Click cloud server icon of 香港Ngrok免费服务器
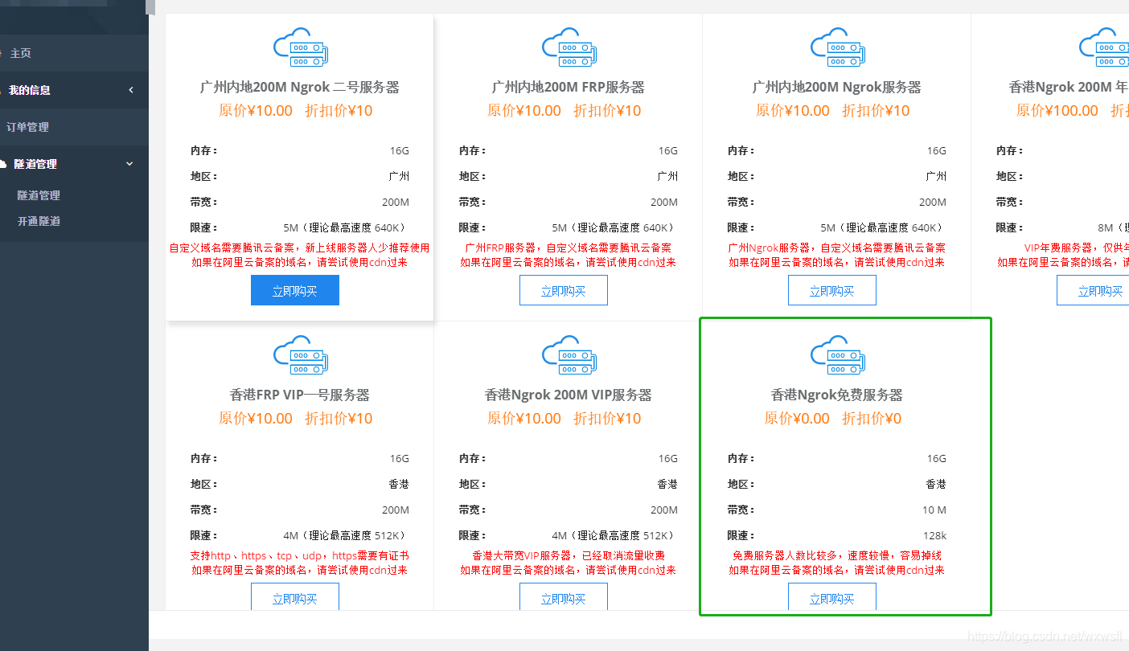This screenshot has height=651, width=1129. (837, 355)
